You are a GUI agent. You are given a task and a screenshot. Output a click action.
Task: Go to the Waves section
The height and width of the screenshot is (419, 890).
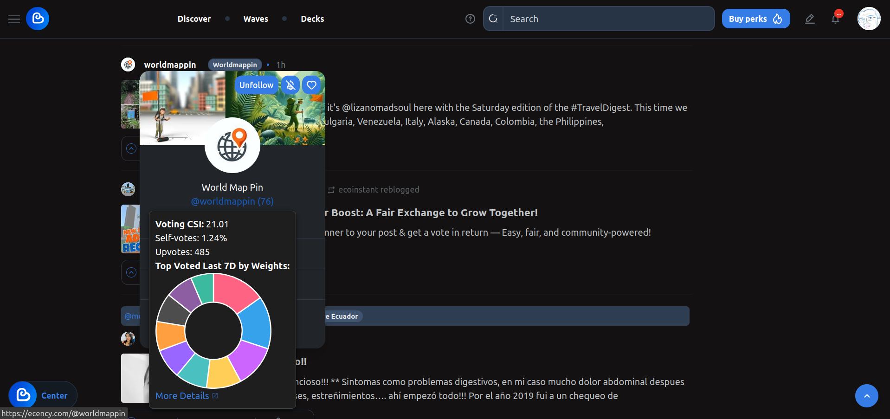pos(256,19)
